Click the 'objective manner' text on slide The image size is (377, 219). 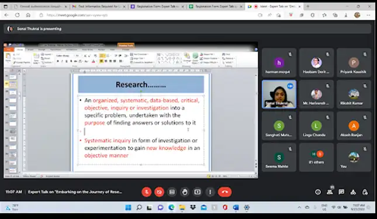106,156
